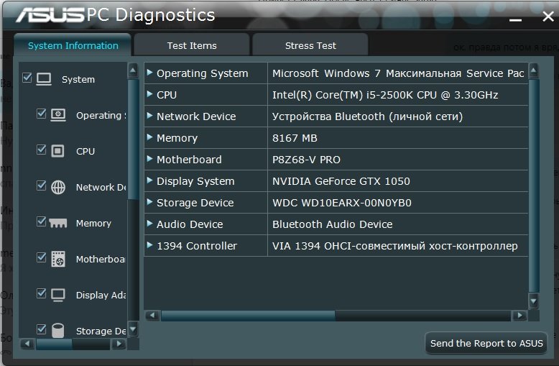Select Memory item label in sidebar
Screen dimensions: 559x366
tap(93, 224)
